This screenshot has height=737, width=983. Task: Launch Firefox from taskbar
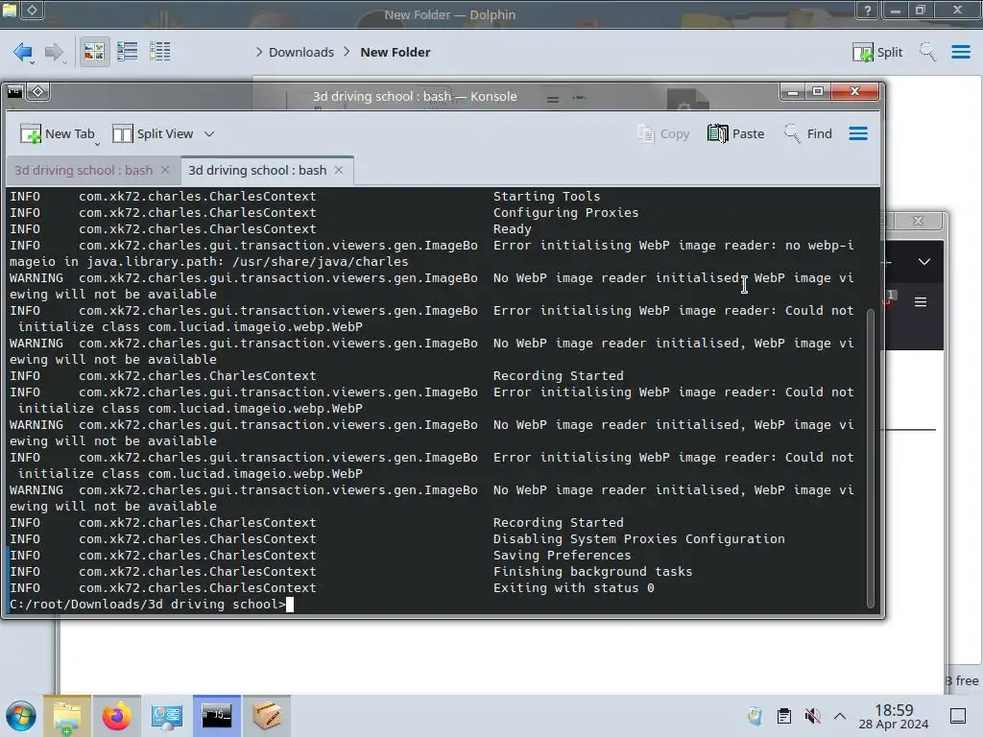tap(116, 716)
